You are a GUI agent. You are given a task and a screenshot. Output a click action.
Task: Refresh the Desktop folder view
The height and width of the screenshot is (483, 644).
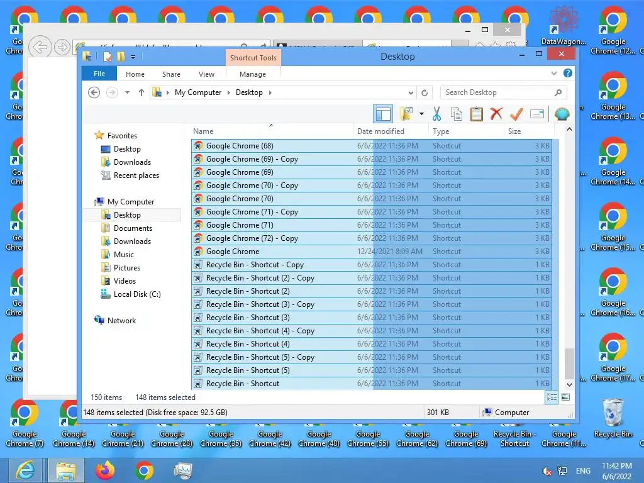(x=425, y=92)
